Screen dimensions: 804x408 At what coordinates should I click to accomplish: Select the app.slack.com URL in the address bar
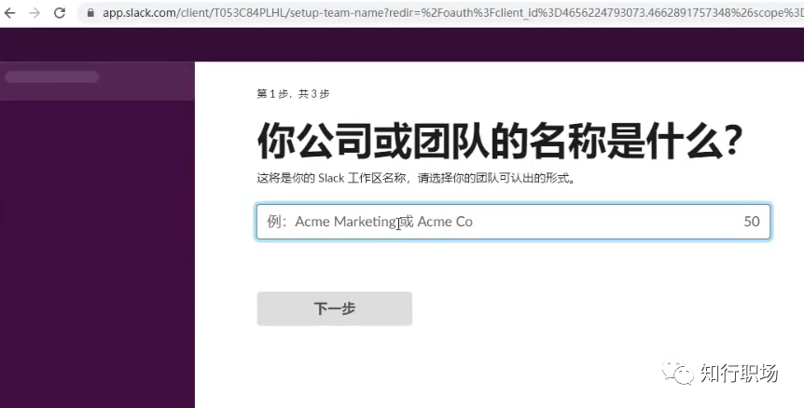pyautogui.click(x=452, y=13)
